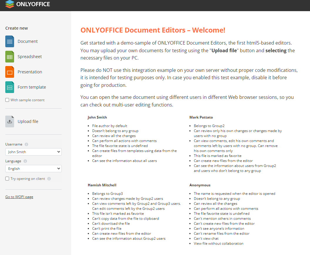
Task: Click 'This file is marked as favorite'
Action: coord(218,156)
